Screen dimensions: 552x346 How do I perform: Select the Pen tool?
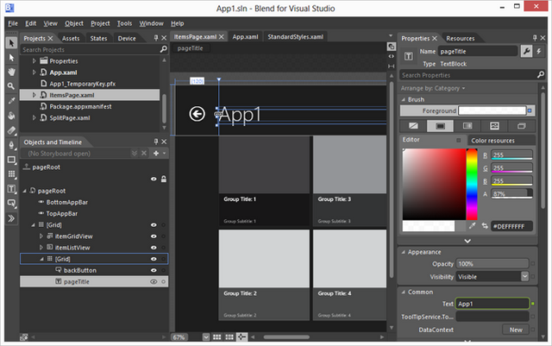tap(11, 145)
